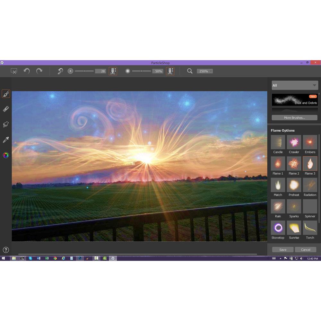The height and width of the screenshot is (321, 321).
Task: Select the crop selection tool
Action: [13, 71]
